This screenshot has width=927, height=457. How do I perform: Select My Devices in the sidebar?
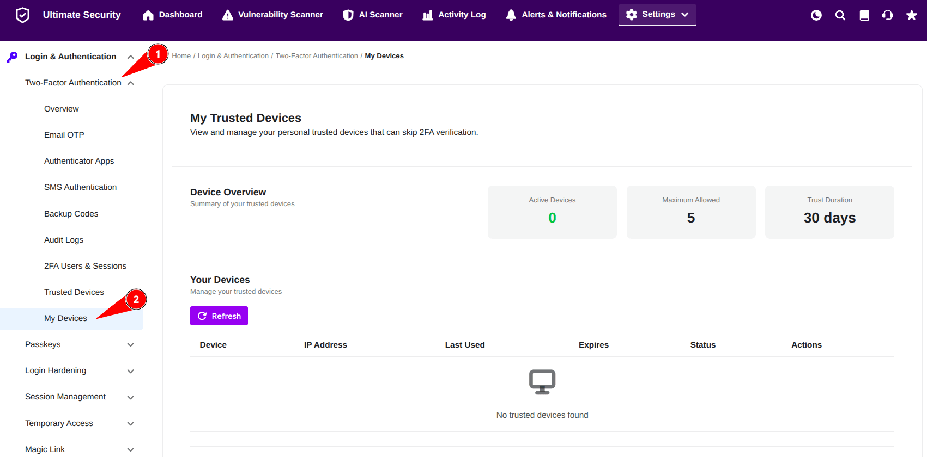coord(71,318)
